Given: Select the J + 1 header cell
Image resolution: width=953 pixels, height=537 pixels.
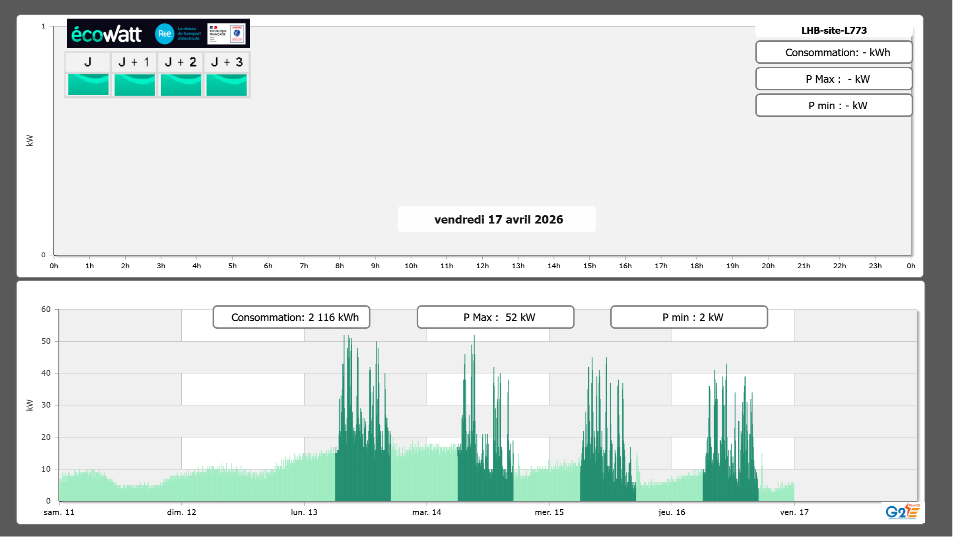Looking at the screenshot, I should click(x=134, y=62).
